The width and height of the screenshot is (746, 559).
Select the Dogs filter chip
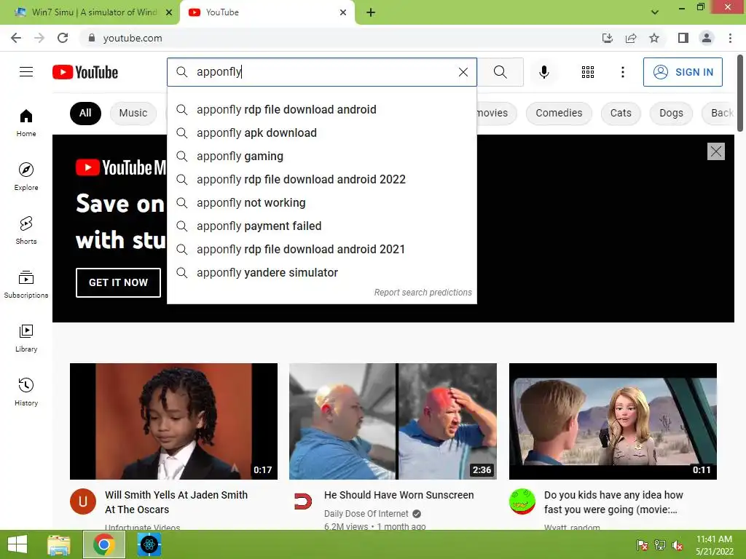[x=671, y=113]
